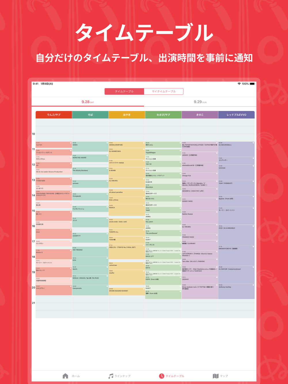Favorite AAAMYYY with its heart icon
This screenshot has height=384, width=288.
point(107,234)
